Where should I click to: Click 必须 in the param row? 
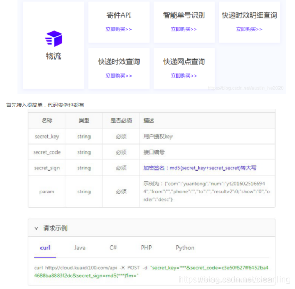121,192
